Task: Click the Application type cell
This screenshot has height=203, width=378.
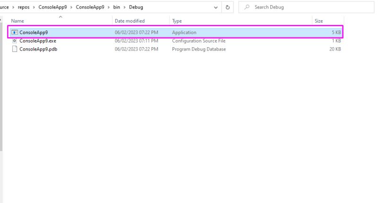Action: (184, 33)
